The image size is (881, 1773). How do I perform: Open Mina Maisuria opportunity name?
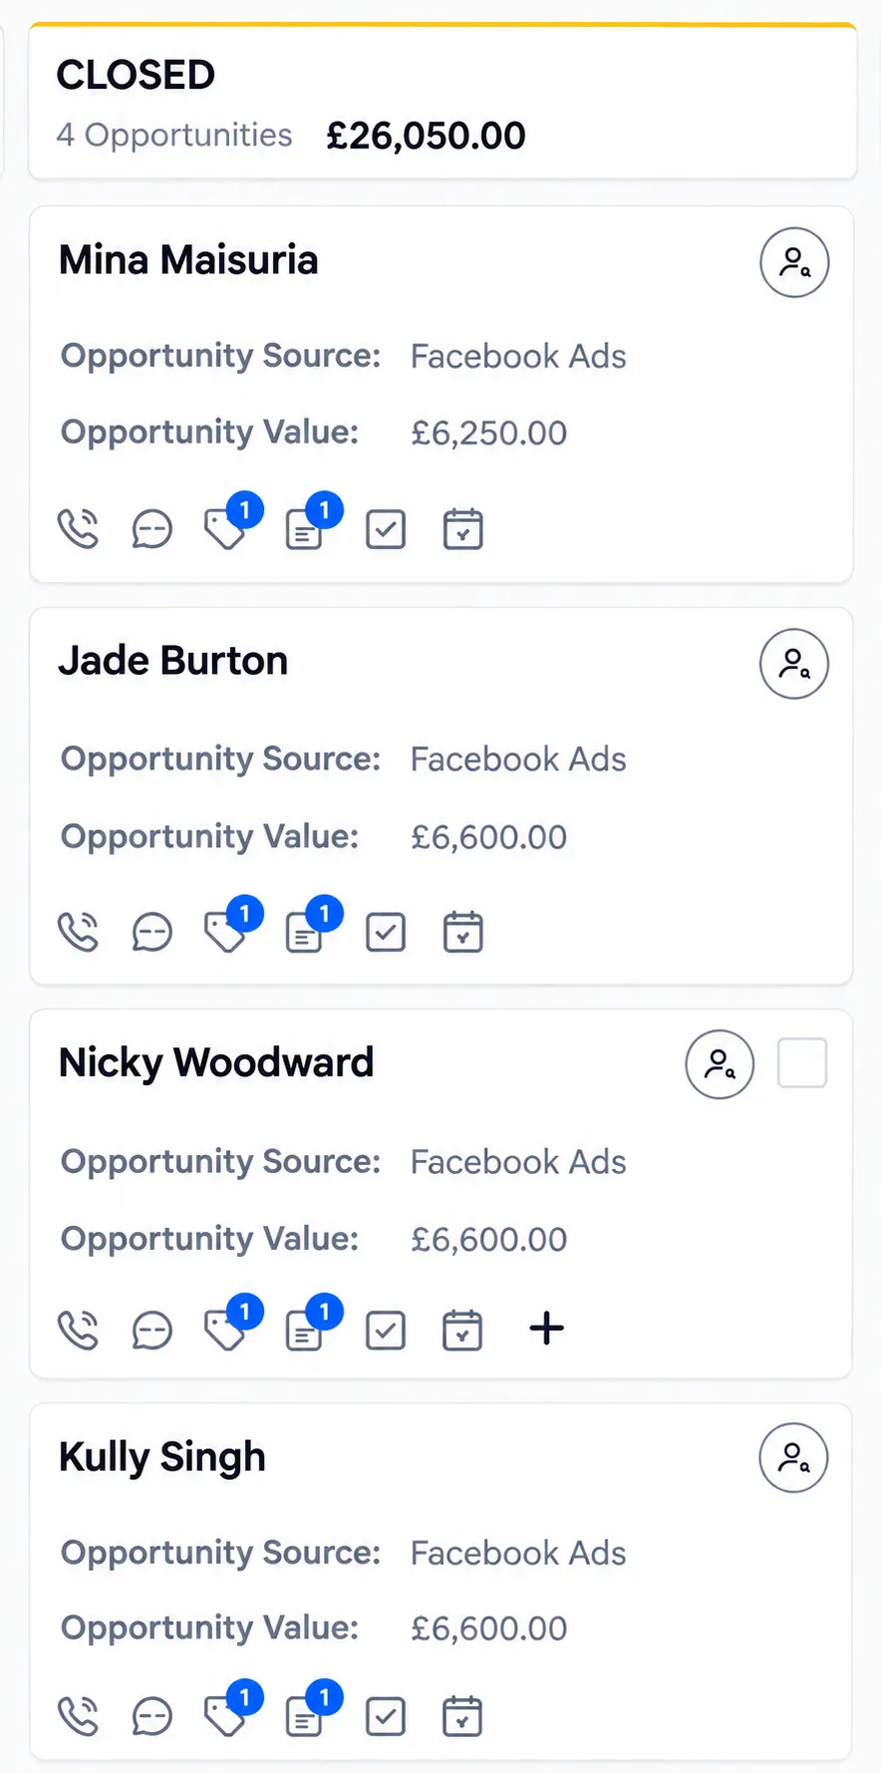(x=188, y=260)
